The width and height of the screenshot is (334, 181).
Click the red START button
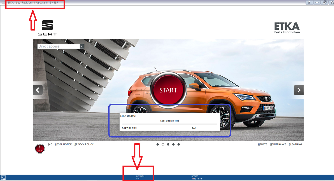(x=168, y=90)
